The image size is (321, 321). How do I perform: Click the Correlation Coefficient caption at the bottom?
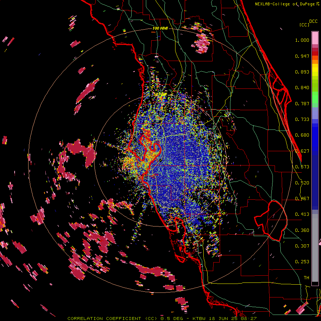[x=162, y=319]
